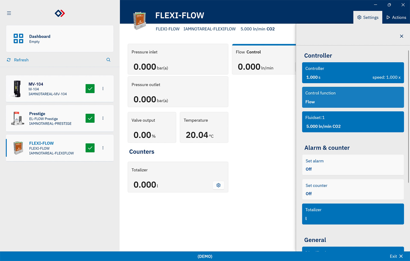Toggle the Prestige green checkbox
This screenshot has height=261, width=410.
pyautogui.click(x=90, y=118)
